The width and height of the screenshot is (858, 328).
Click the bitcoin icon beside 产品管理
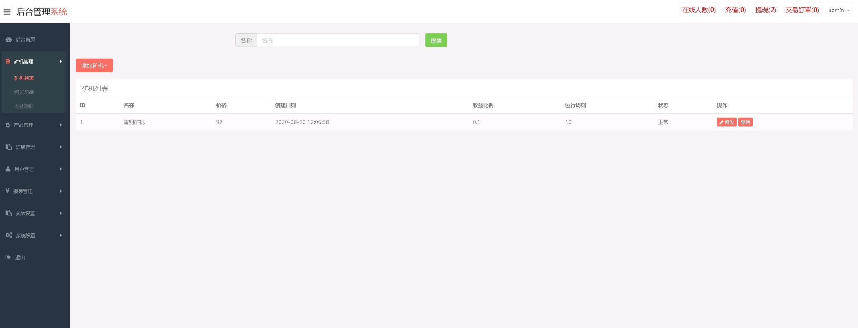8,125
